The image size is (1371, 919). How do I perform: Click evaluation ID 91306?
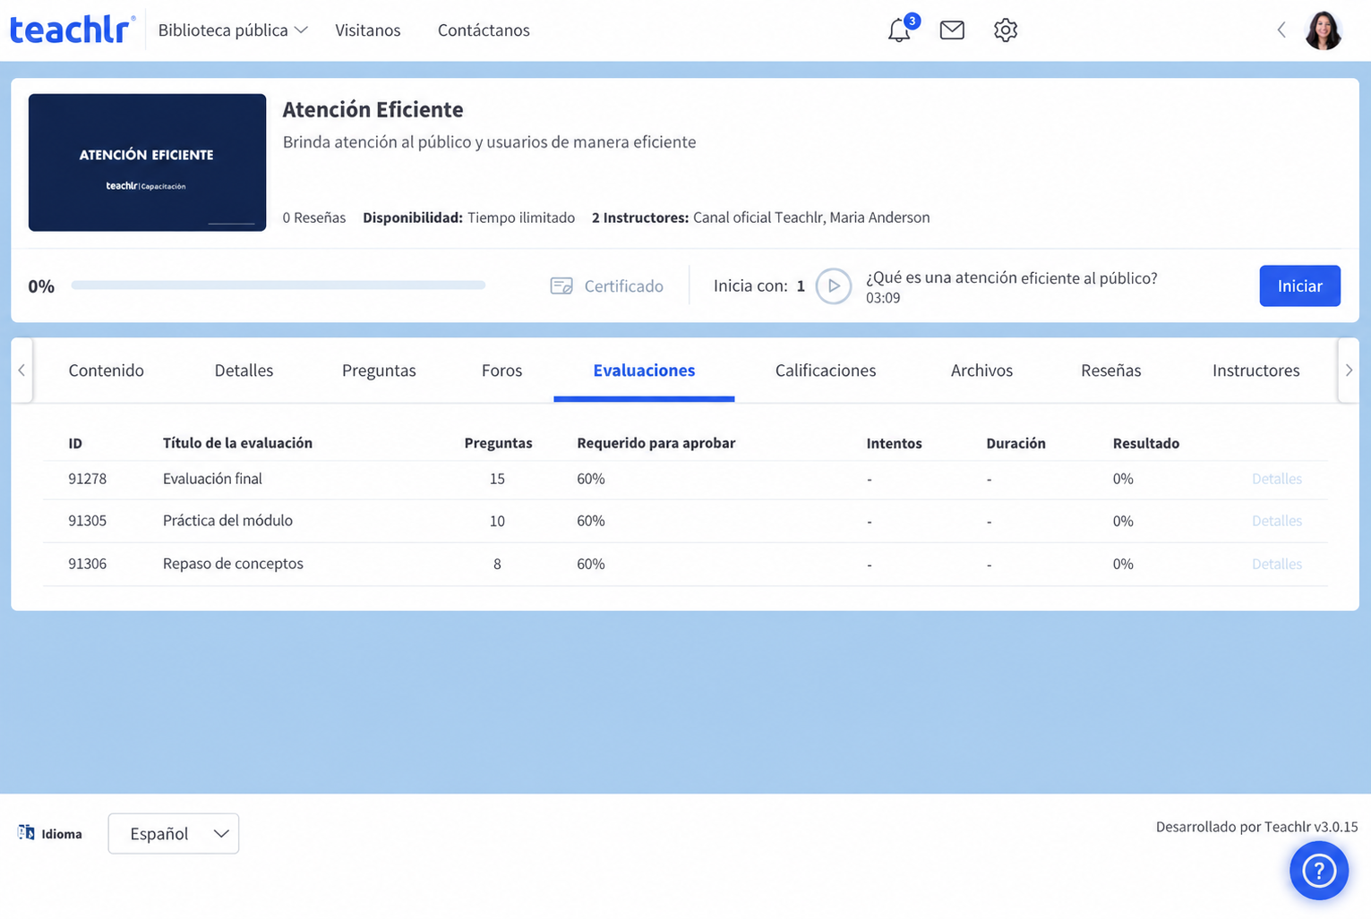click(87, 564)
